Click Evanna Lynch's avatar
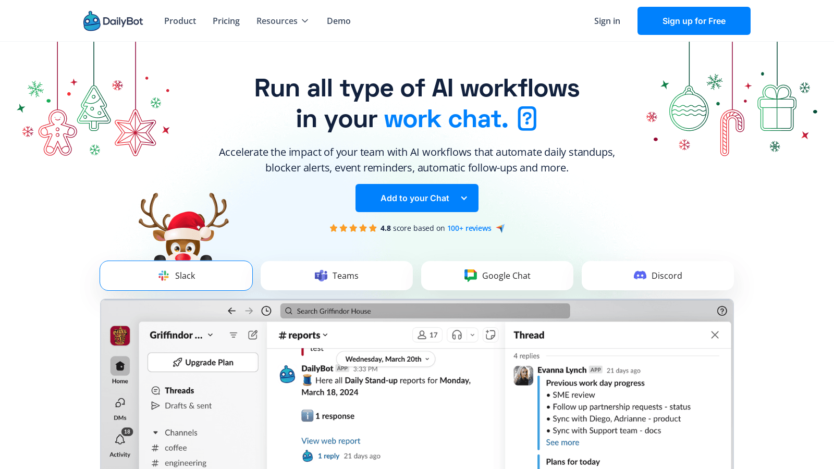This screenshot has height=469, width=834. [523, 375]
